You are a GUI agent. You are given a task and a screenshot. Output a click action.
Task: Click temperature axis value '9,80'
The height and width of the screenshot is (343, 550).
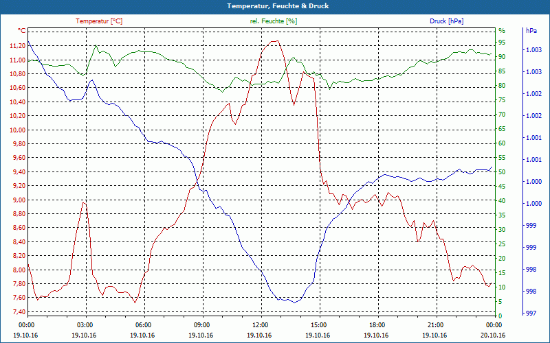click(19, 144)
